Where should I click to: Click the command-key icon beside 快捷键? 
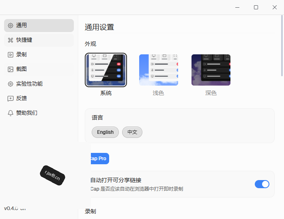click(x=11, y=40)
